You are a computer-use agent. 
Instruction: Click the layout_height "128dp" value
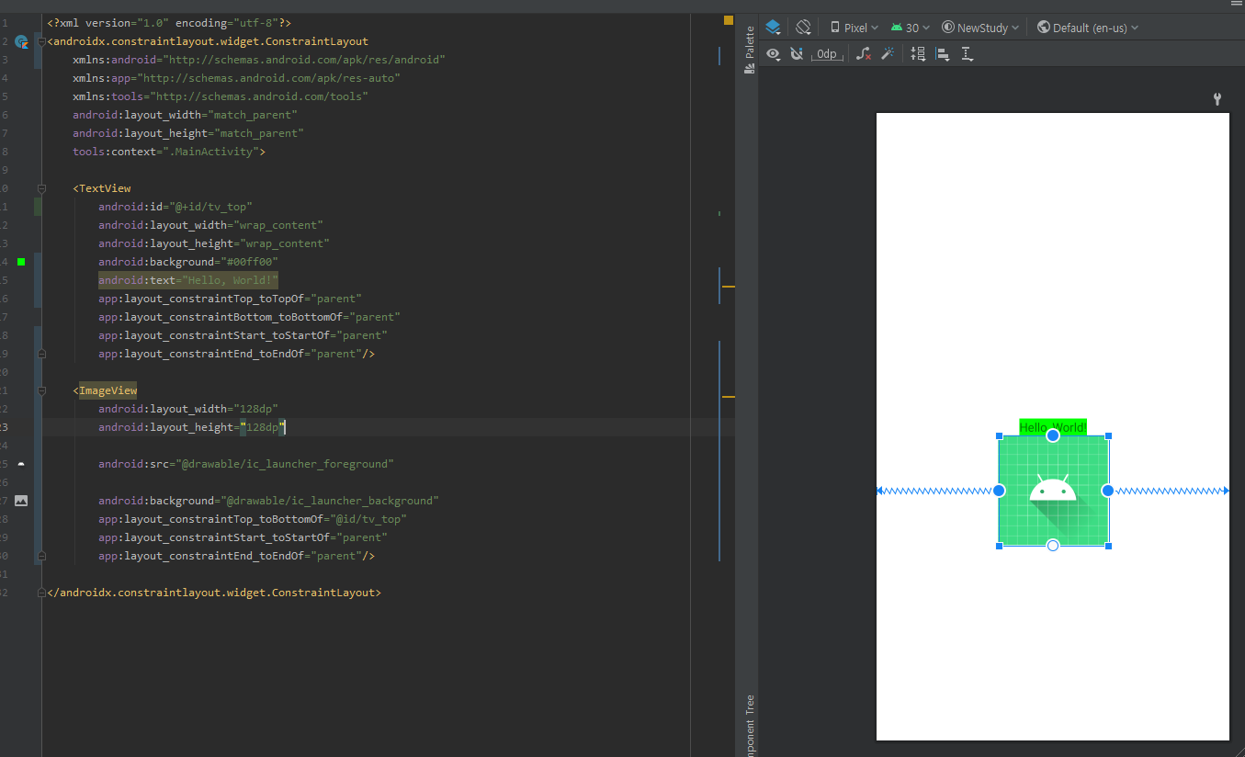pos(263,427)
